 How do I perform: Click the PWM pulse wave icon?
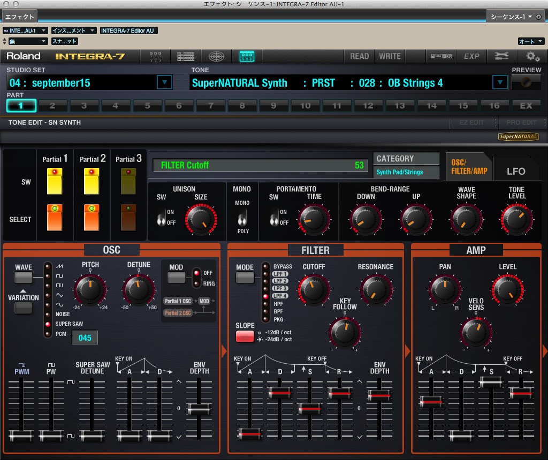[x=21, y=365]
